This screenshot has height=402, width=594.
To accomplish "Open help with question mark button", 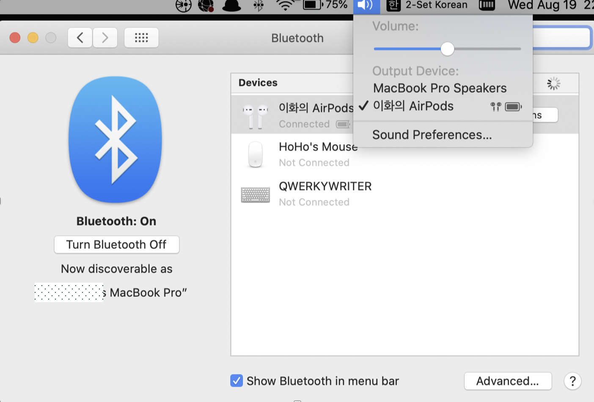I will point(572,381).
